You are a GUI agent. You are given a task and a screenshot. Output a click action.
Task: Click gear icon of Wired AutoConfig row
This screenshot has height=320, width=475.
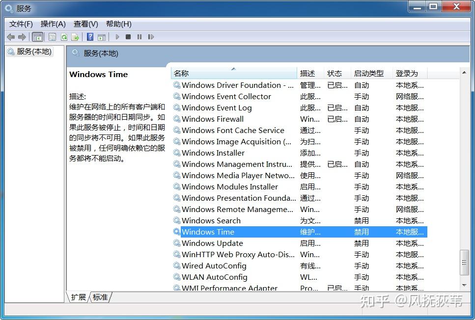coord(177,266)
